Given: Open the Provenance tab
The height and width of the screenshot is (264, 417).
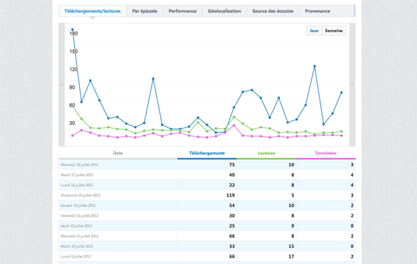Looking at the screenshot, I should point(318,11).
